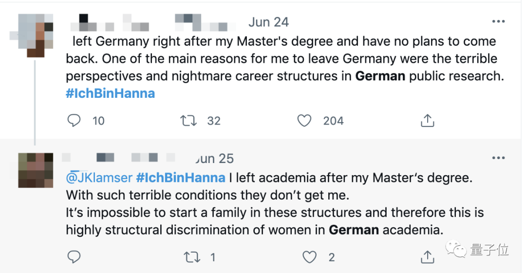Open the @JKlamser mention link
Screen dimensions: 526x273
[99, 178]
